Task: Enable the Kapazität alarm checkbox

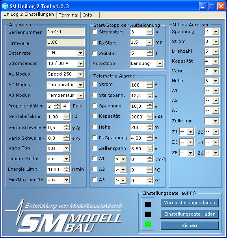Action: tap(95, 116)
